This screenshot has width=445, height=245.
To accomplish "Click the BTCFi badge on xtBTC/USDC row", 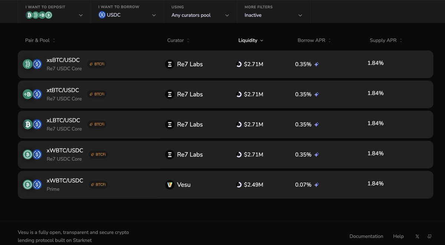I will pos(97,94).
